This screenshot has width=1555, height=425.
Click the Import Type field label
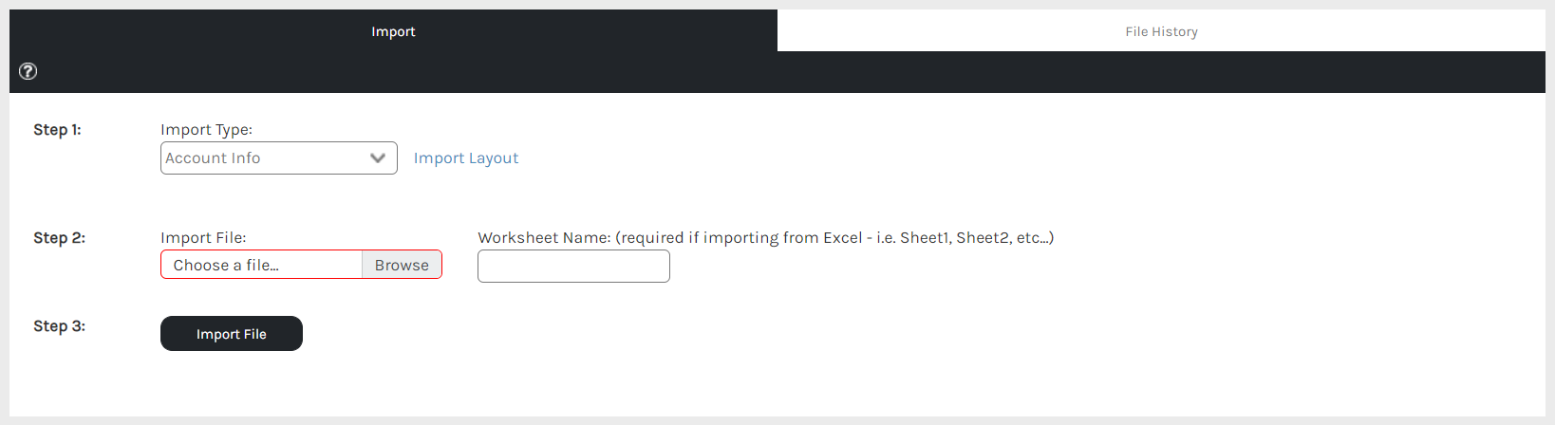[x=206, y=130]
